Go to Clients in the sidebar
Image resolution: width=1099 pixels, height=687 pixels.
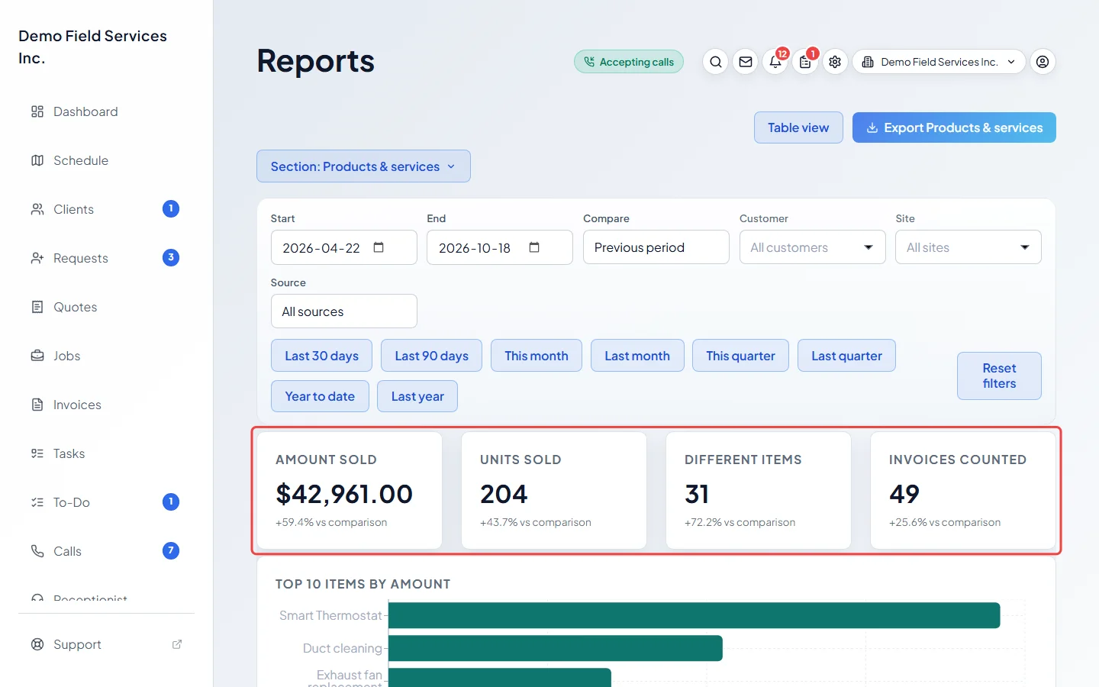click(x=105, y=209)
